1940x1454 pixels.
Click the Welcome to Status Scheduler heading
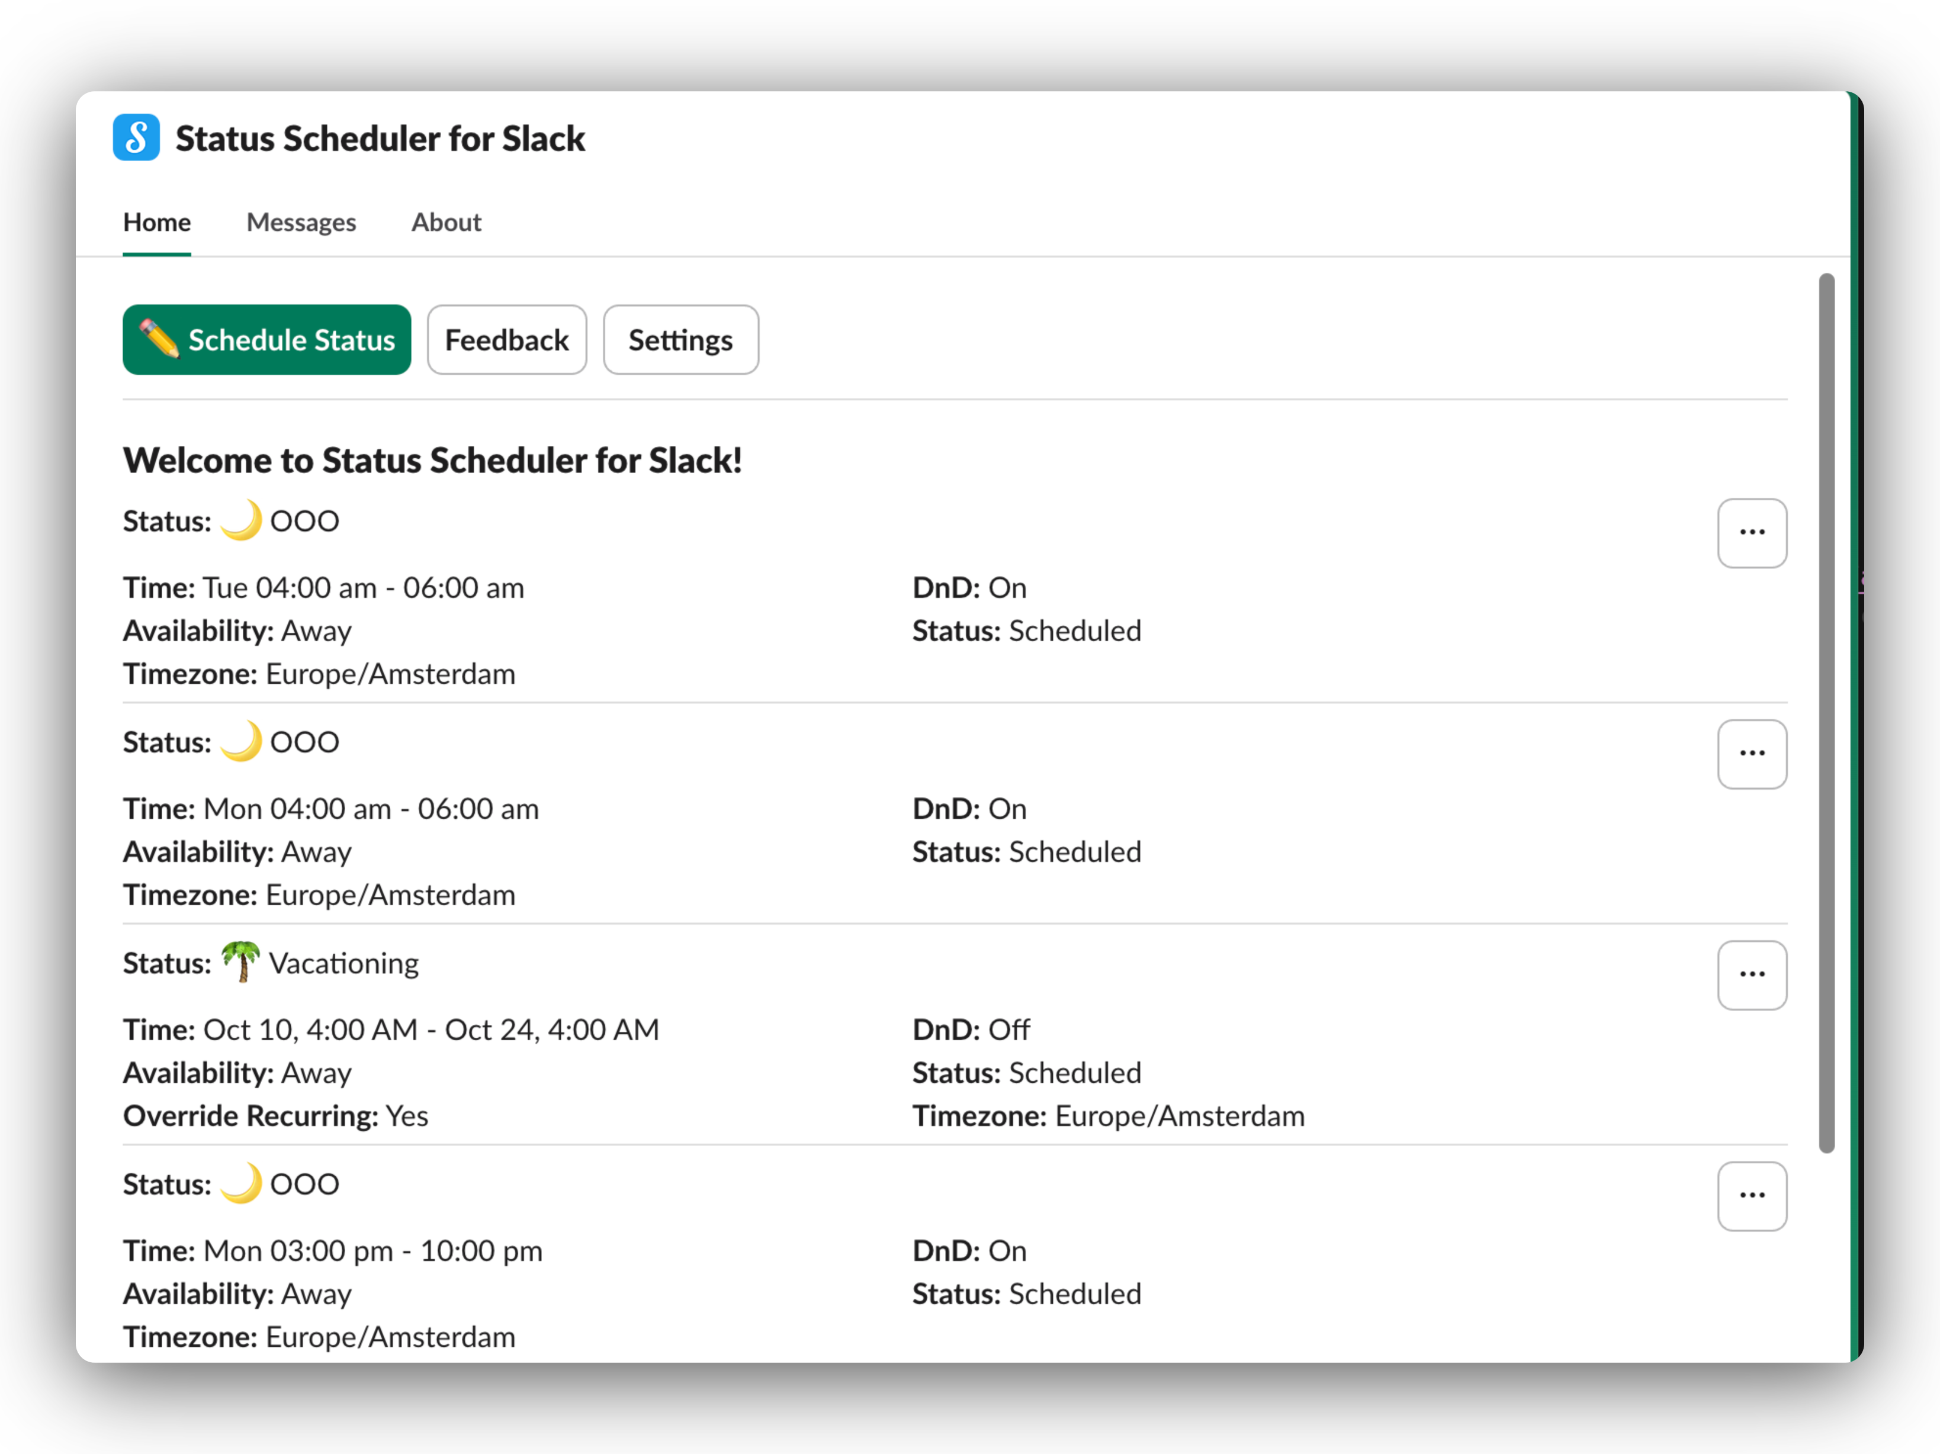click(x=432, y=461)
